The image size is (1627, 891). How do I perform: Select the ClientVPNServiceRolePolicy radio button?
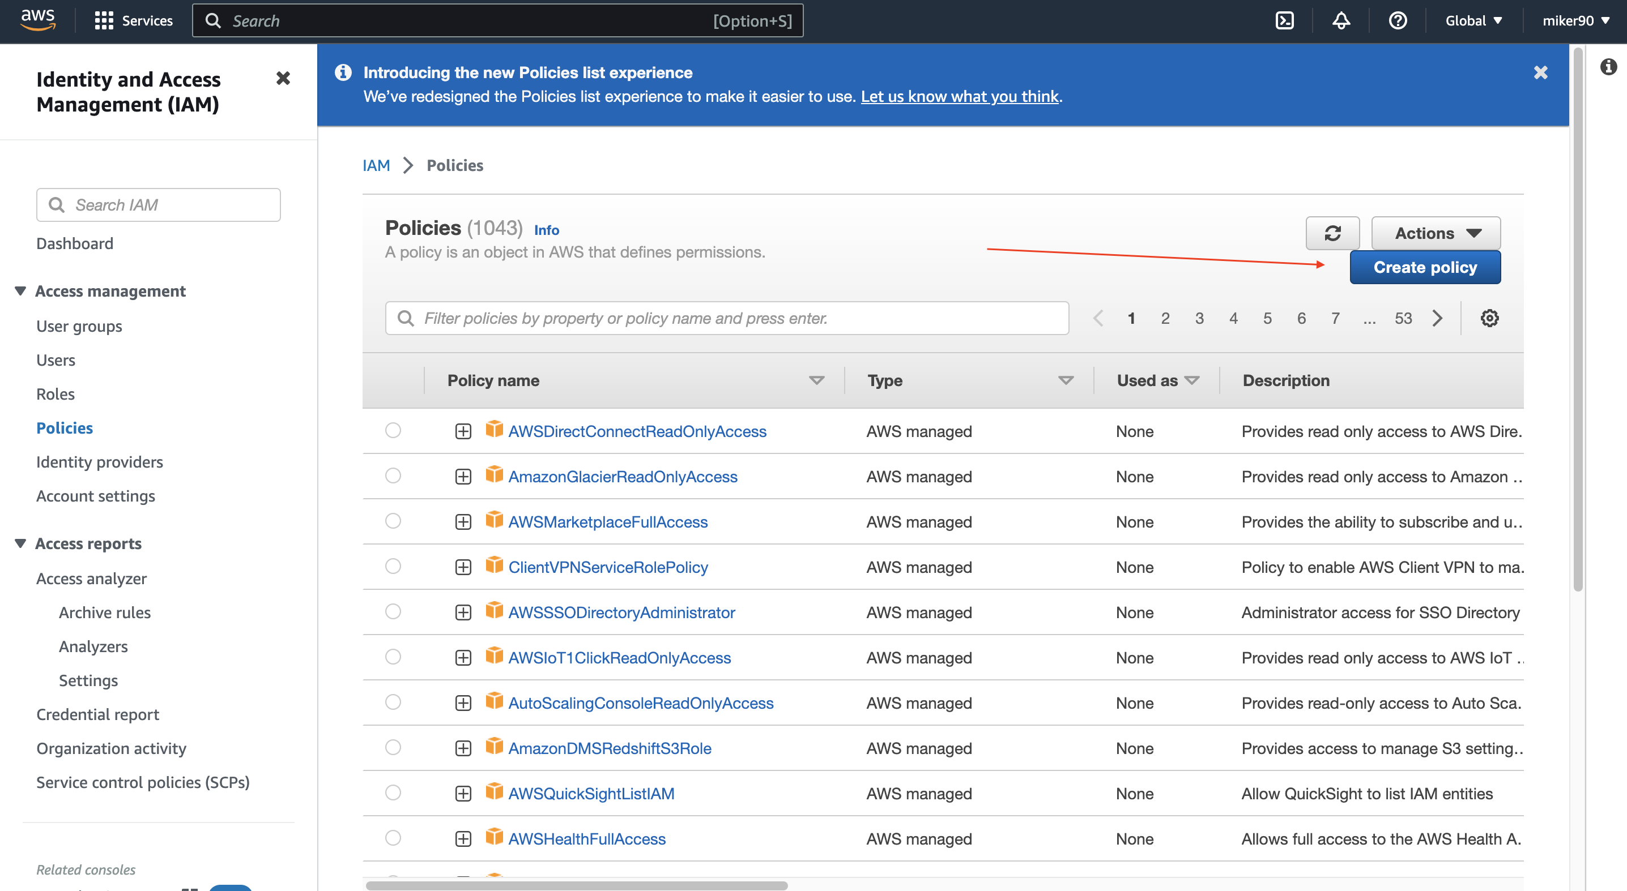tap(393, 567)
